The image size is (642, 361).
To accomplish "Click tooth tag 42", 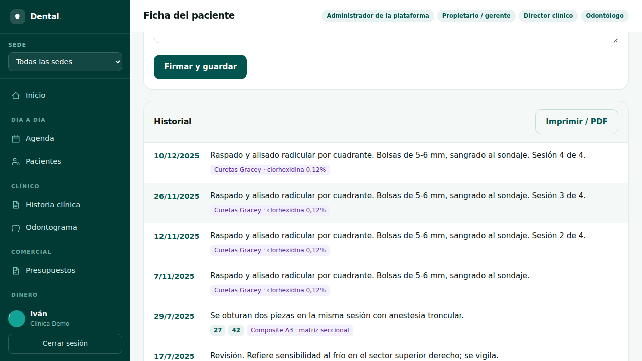I will [x=236, y=330].
